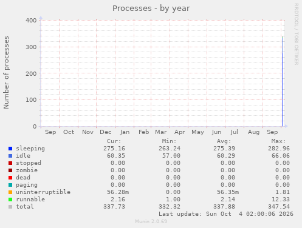Click the dead legend color swatch
302x228 pixels.
point(10,178)
